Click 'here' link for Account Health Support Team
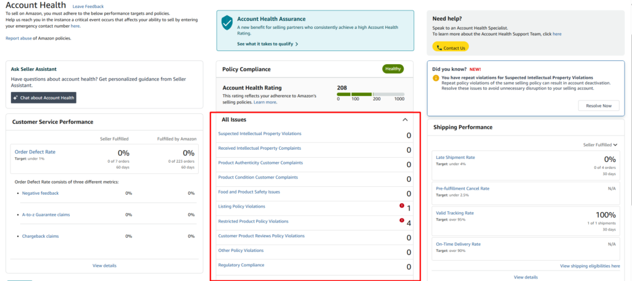This screenshot has height=281, width=632. pos(557,34)
